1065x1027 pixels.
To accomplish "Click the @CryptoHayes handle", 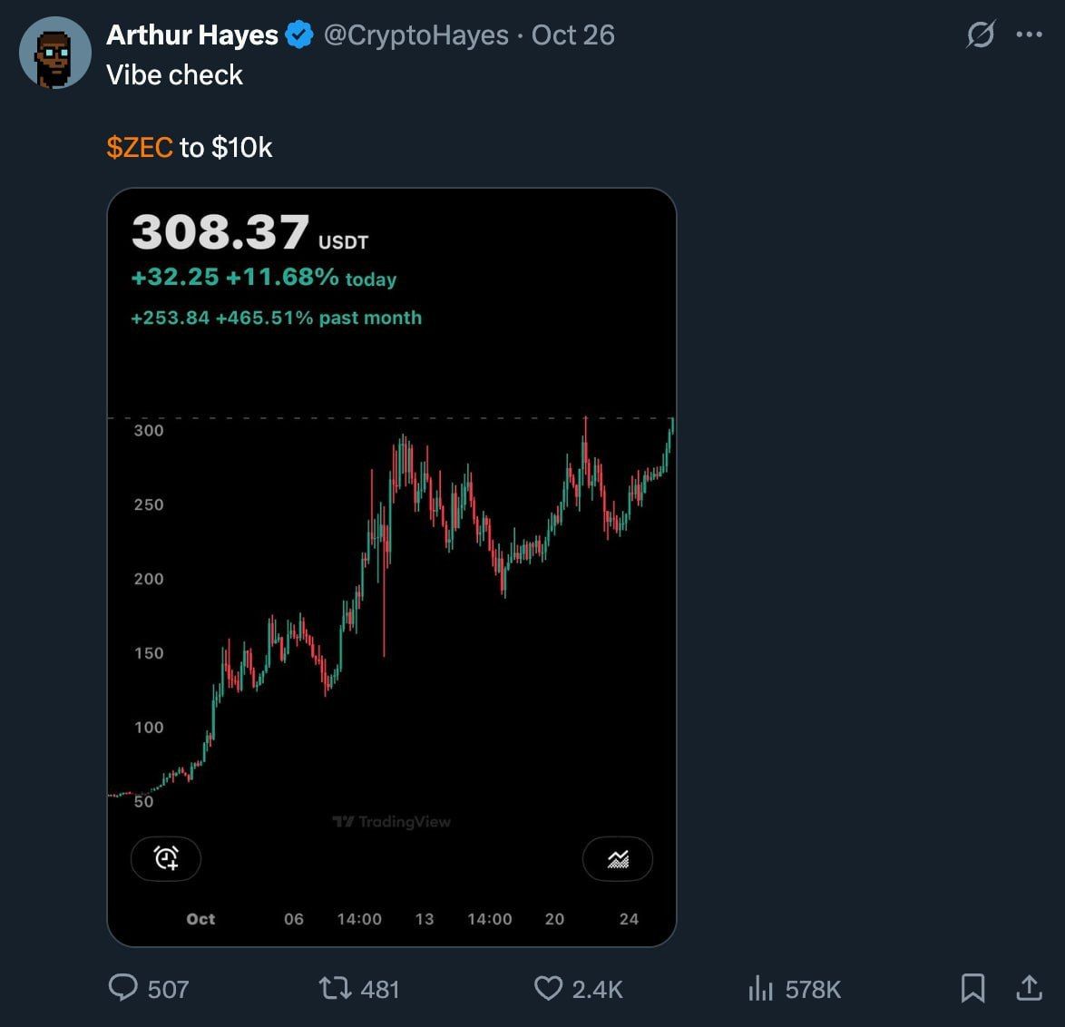I will pos(415,34).
